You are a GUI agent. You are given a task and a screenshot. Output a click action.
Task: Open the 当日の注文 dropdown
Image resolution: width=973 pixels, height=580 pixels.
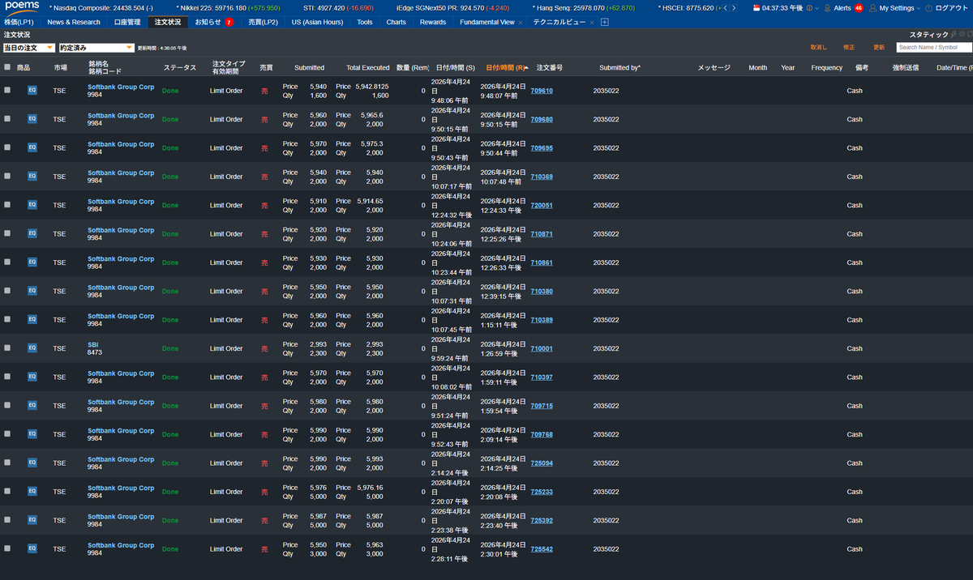[28, 48]
